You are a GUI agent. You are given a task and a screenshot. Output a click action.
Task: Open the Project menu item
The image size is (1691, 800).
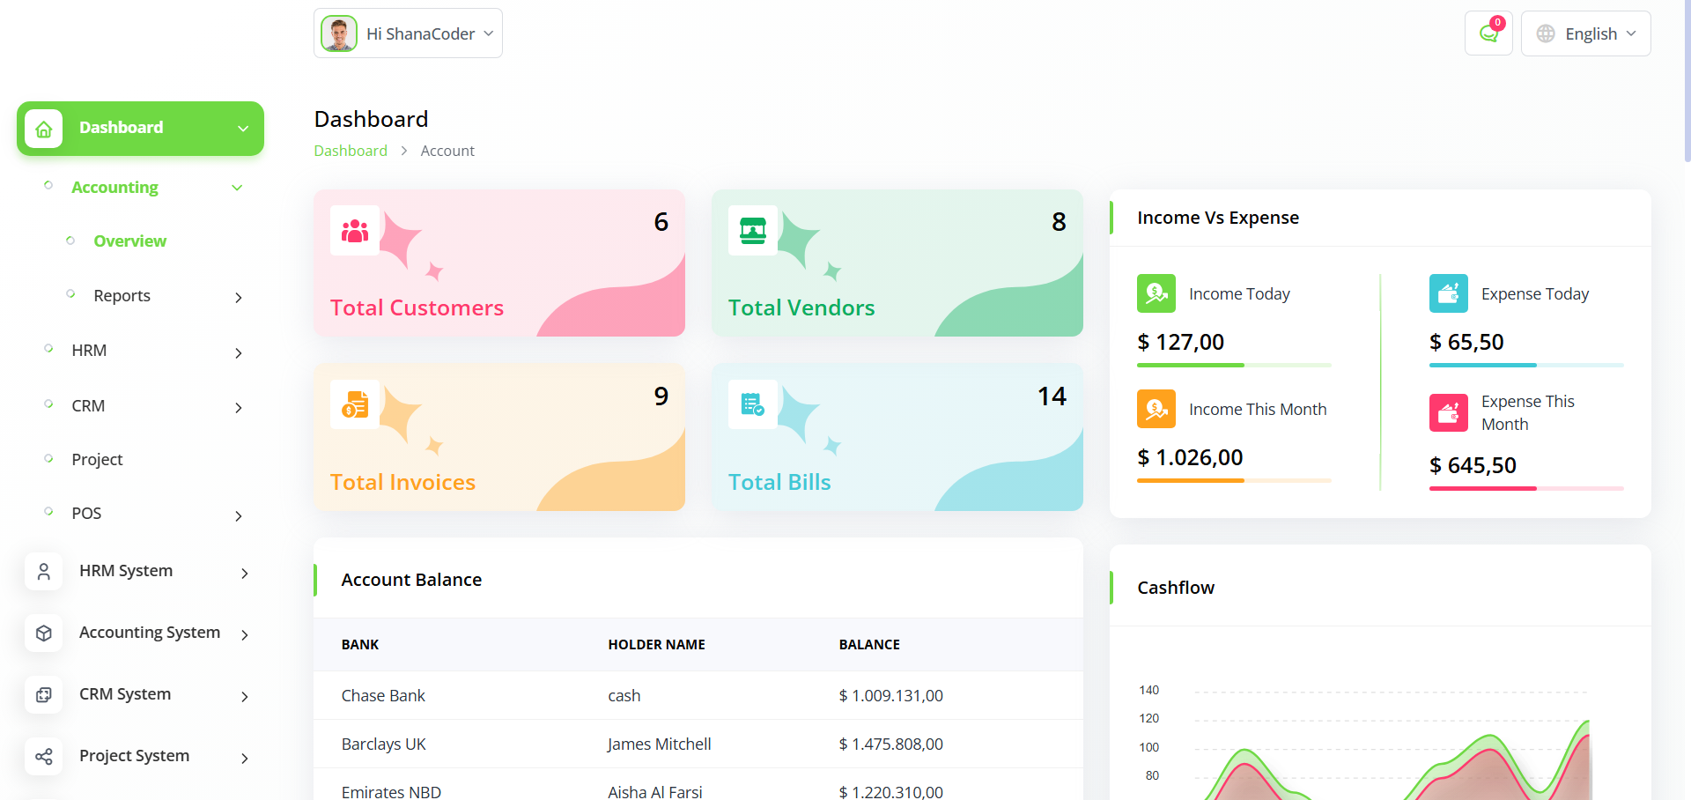coord(97,460)
